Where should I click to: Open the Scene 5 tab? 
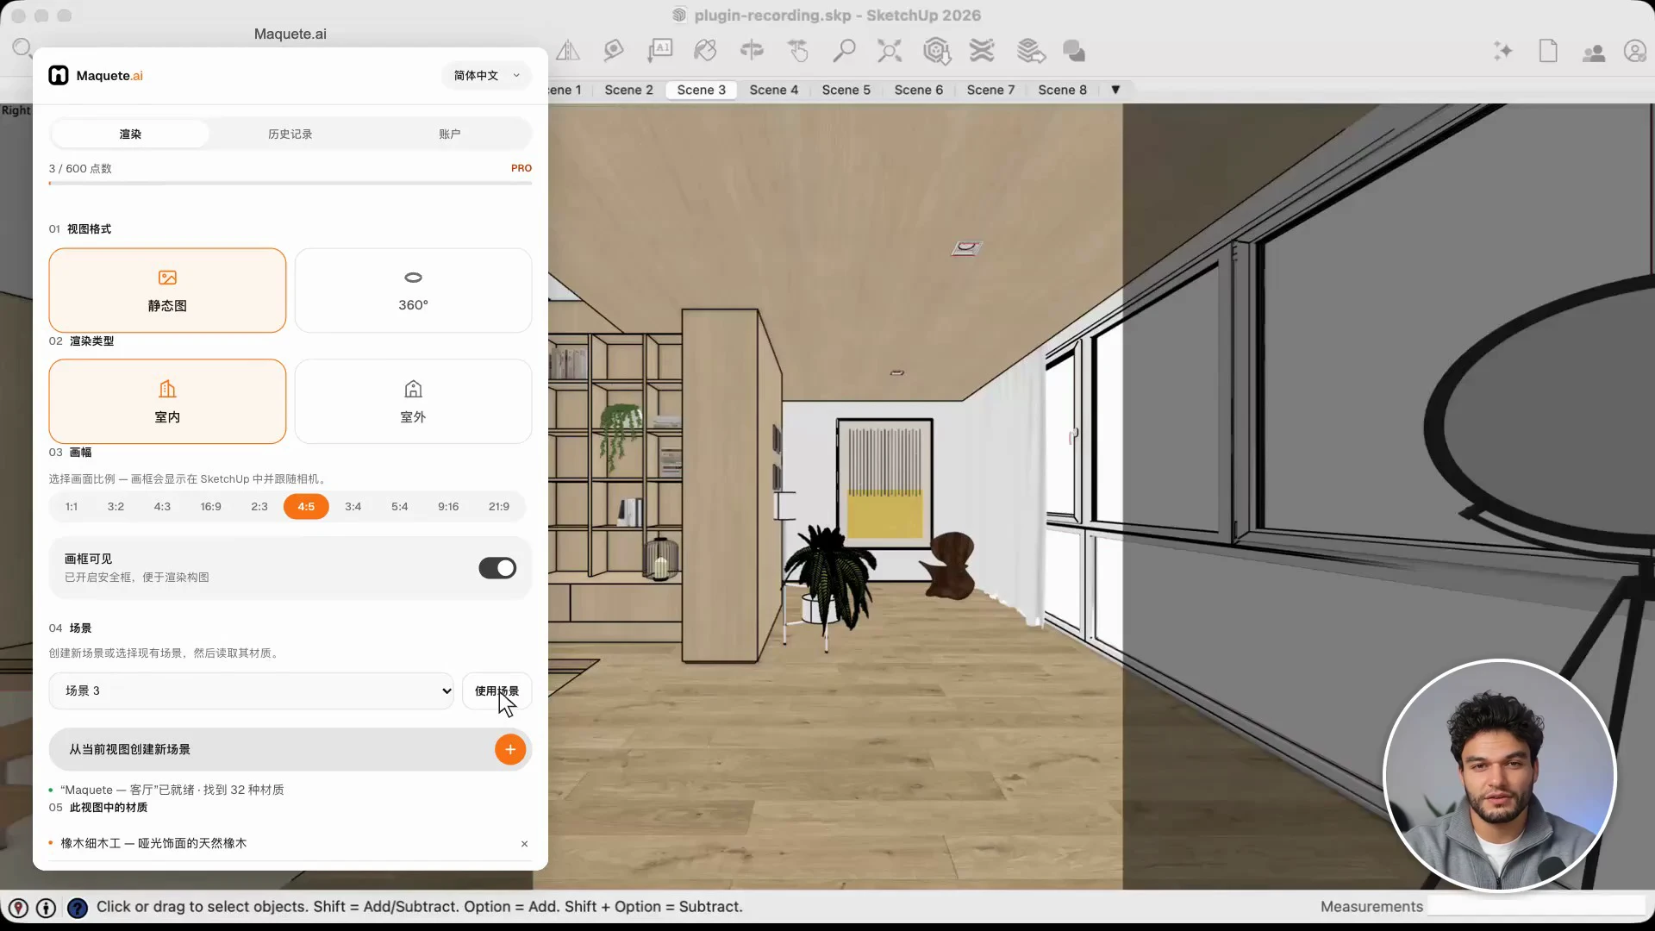(846, 90)
